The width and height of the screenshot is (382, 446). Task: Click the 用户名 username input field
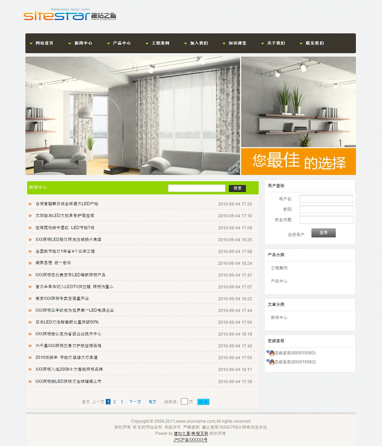click(x=326, y=199)
